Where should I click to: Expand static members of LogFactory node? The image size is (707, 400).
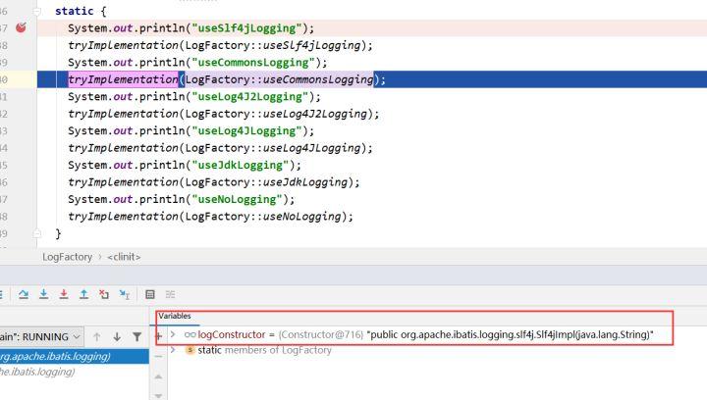173,350
